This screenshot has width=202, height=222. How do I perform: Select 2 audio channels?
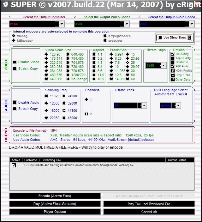tap(86, 114)
